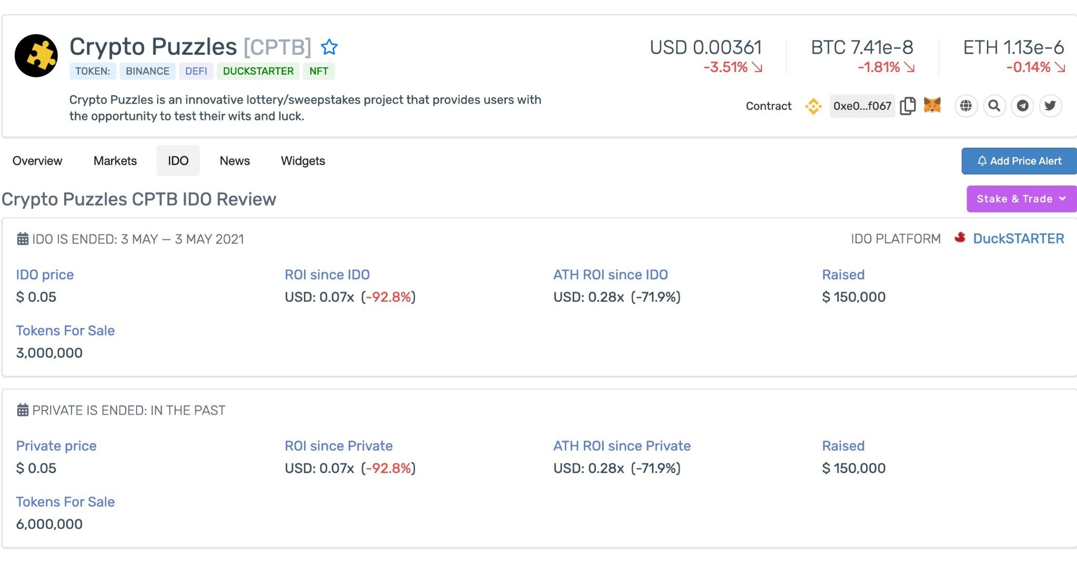Viewport: 1077px width, 564px height.
Task: Open the DUCKSTARTER tag
Action: [x=258, y=71]
